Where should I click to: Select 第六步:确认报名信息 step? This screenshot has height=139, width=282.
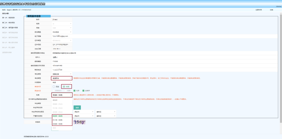click(10, 43)
